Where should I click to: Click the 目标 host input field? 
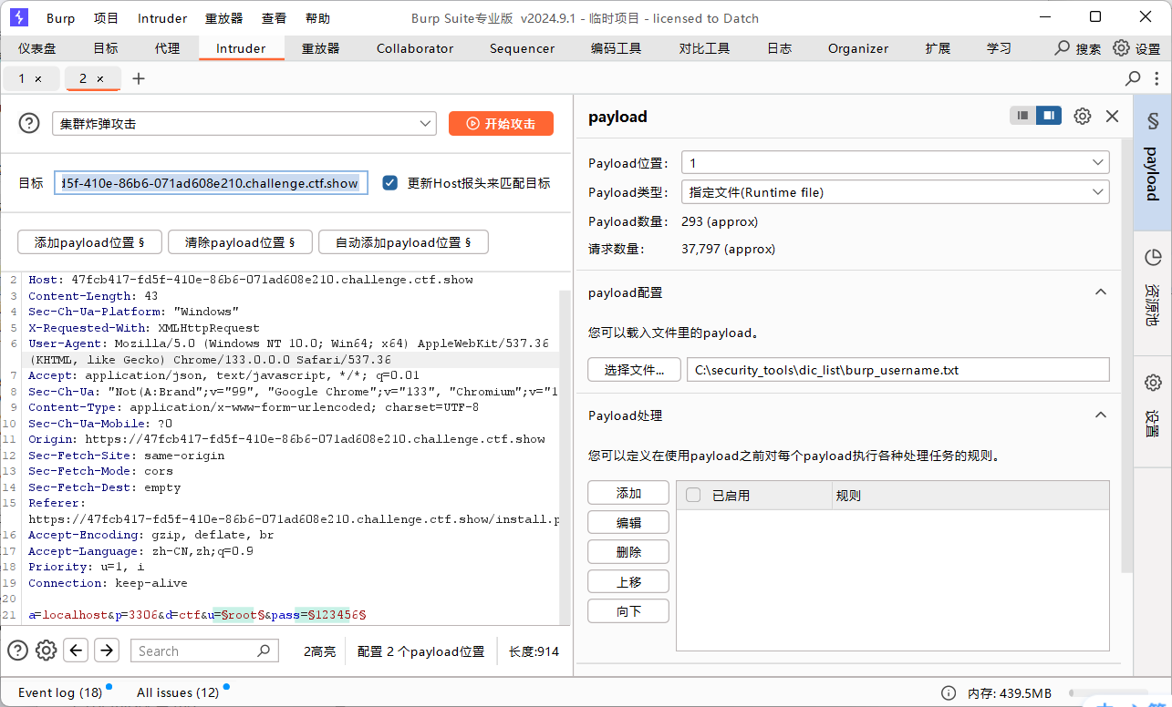coord(212,183)
